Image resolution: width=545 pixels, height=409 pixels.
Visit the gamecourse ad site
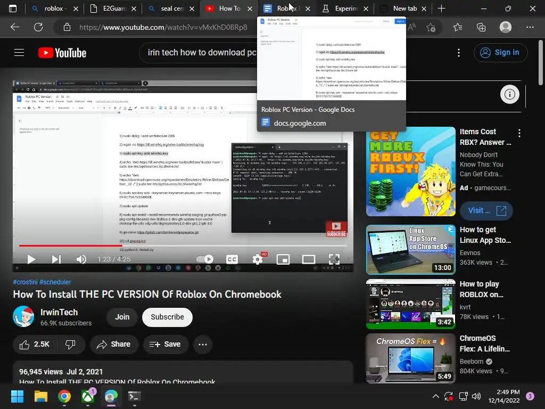click(486, 210)
